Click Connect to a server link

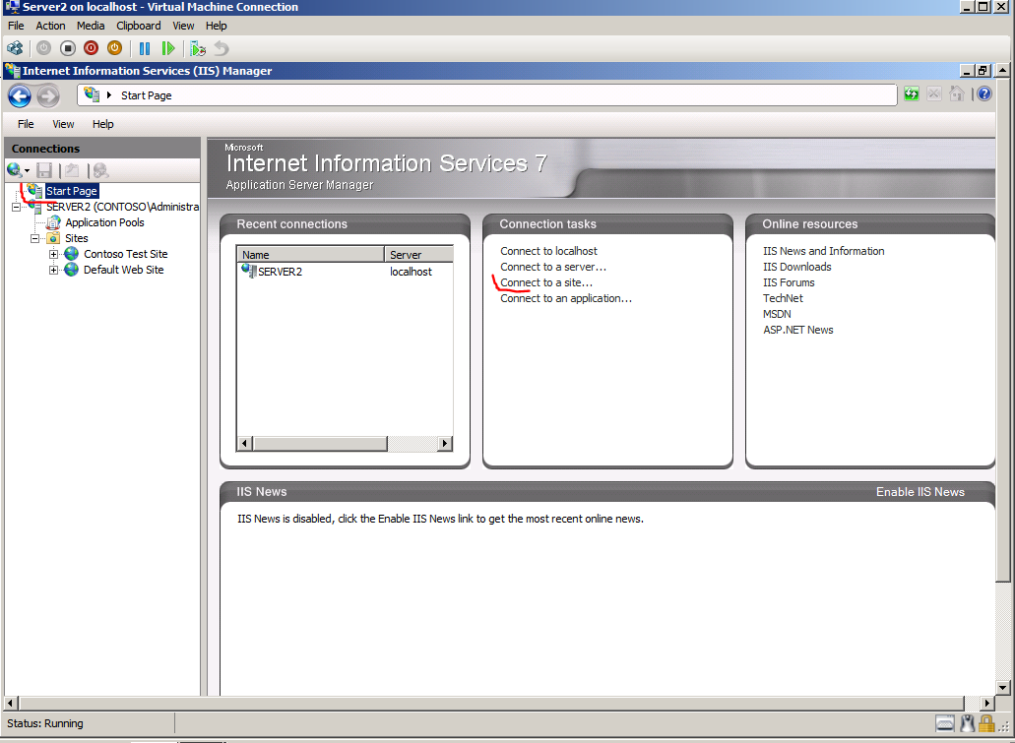tap(553, 267)
